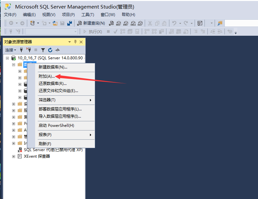Click the XMLA query icon in toolbar
Image resolution: width=258 pixels, height=199 pixels.
133,23
